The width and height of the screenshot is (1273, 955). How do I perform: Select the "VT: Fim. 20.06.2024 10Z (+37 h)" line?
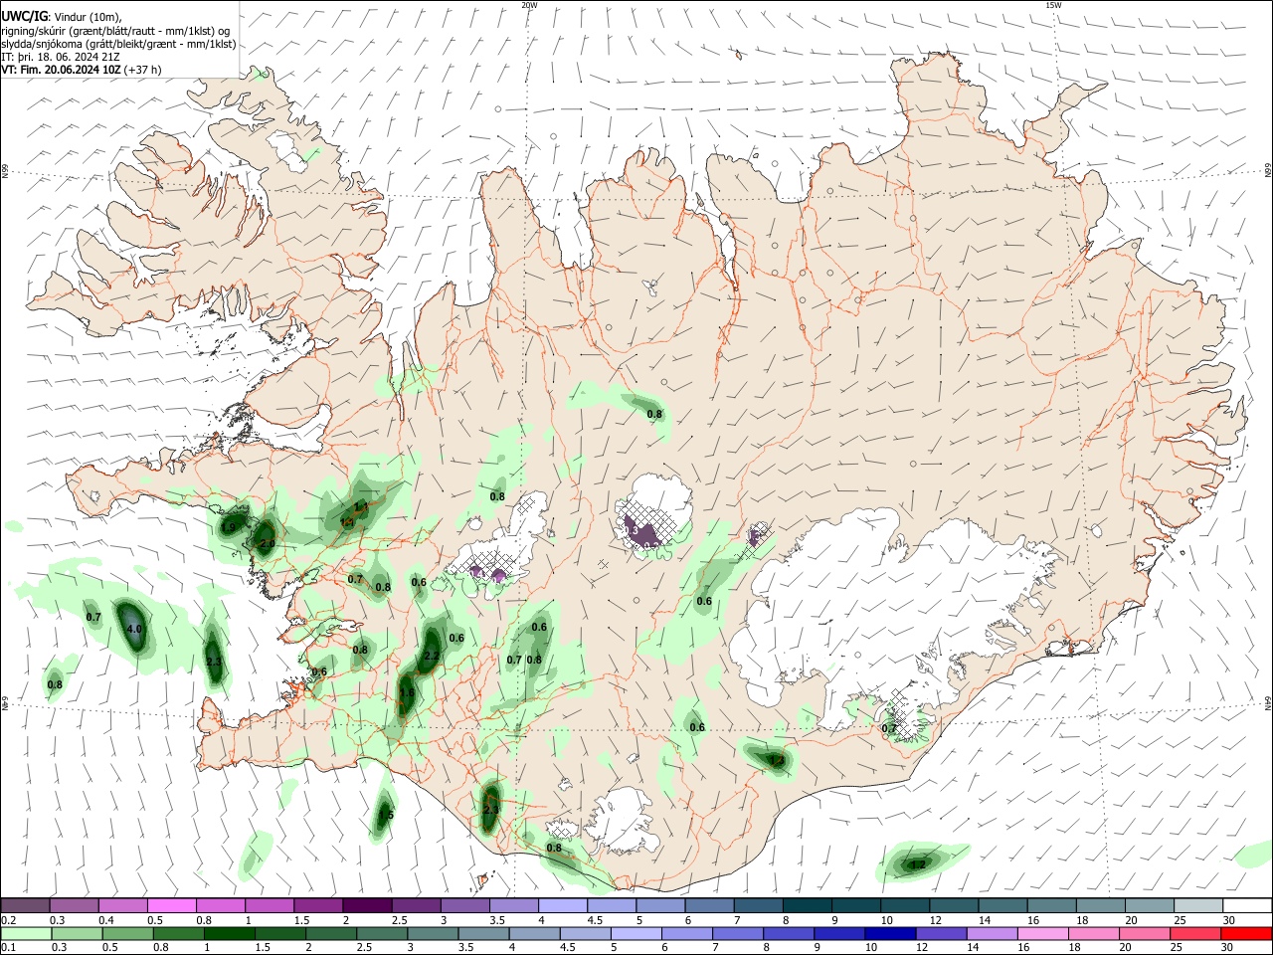pos(82,70)
